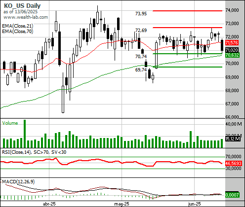Click the green 0,0007 MACD value tag
245x207 pixels.
(232, 195)
